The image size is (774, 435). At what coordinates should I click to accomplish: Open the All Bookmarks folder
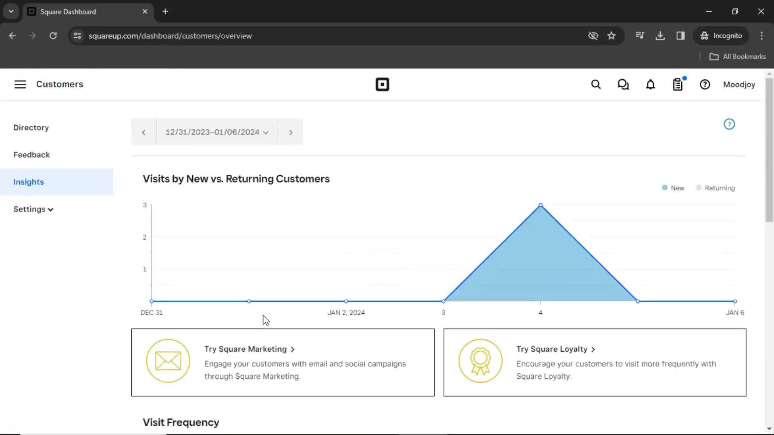[737, 57]
